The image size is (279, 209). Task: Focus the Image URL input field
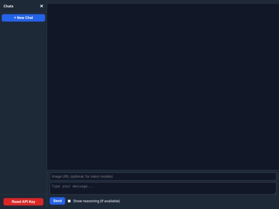[x=163, y=176]
